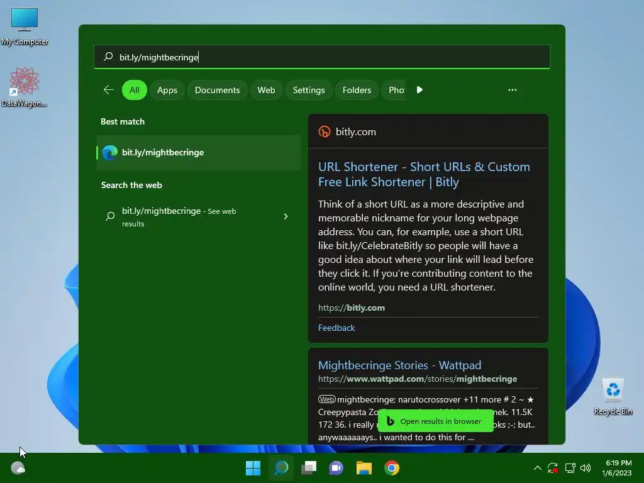Open the bitly.com header text
This screenshot has height=483, width=644.
pyautogui.click(x=356, y=131)
